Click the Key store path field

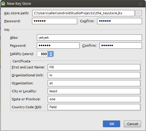pos(83,13)
